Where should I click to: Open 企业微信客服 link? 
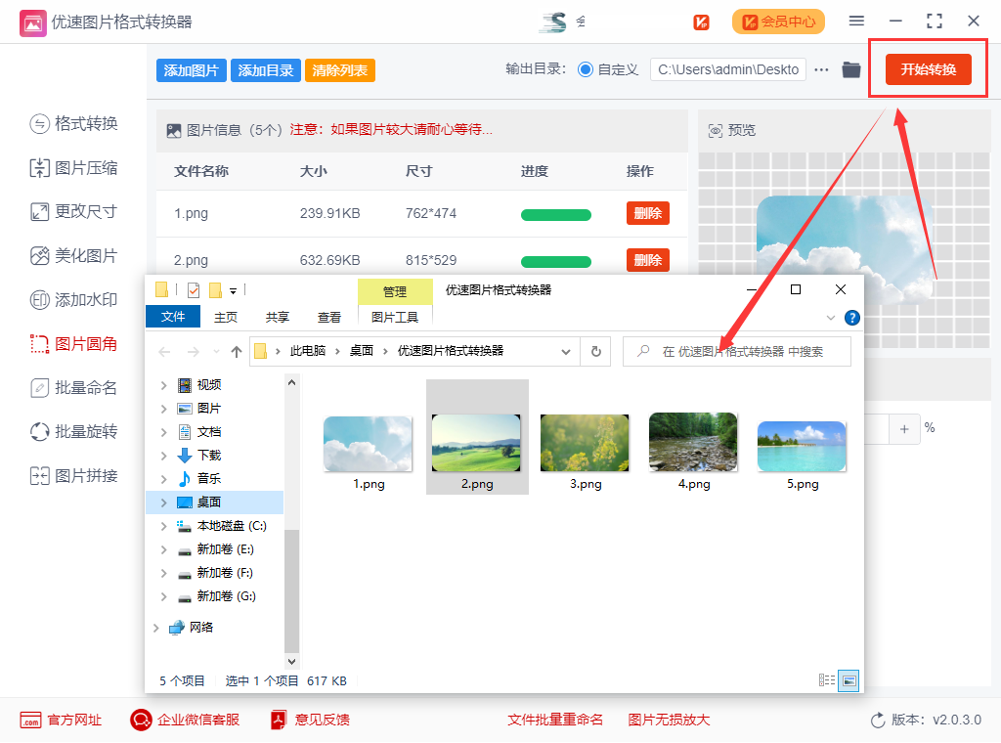[x=185, y=720]
